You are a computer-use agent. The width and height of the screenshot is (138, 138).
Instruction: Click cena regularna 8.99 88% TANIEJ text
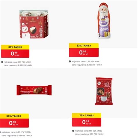[18, 65]
